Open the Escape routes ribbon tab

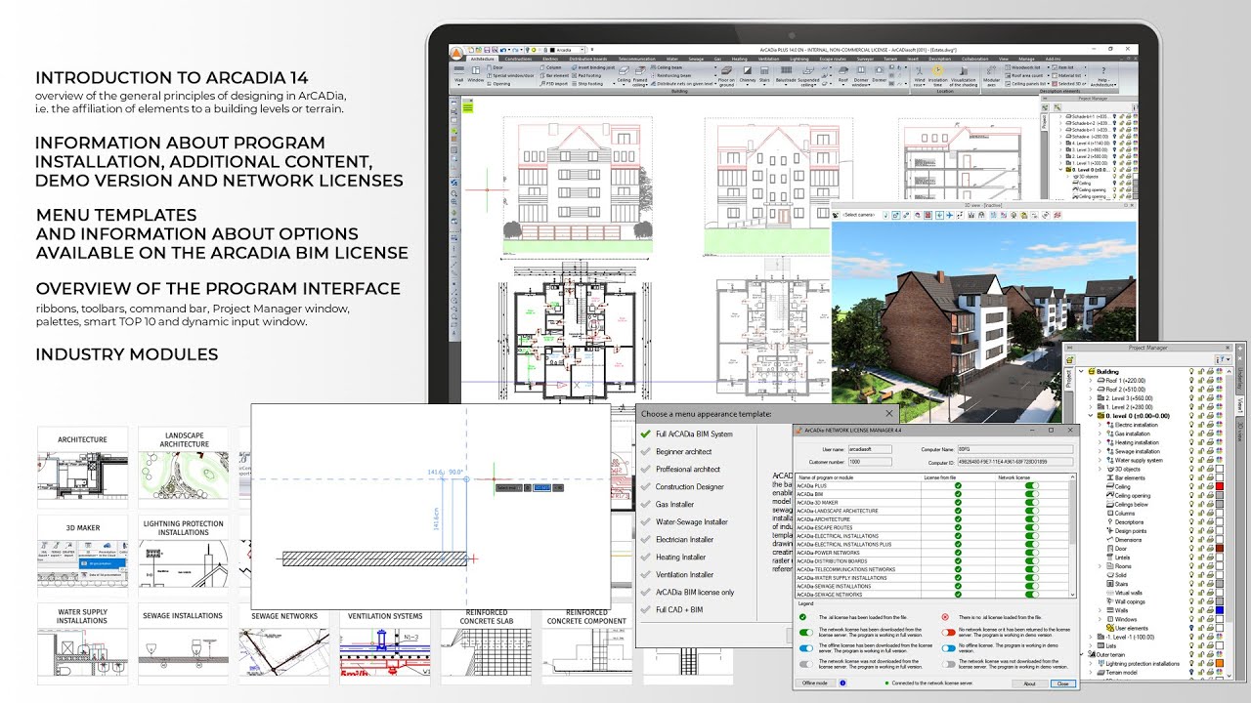pyautogui.click(x=833, y=59)
